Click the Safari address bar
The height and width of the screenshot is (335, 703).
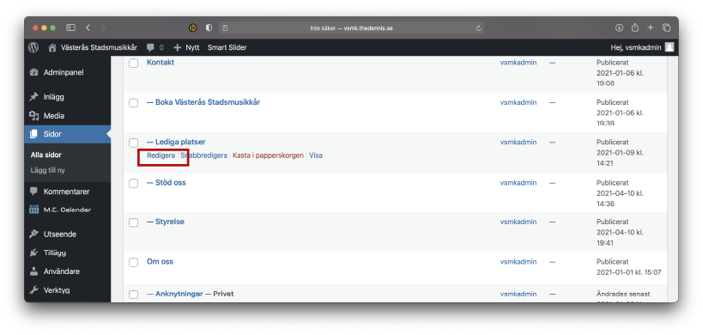[x=351, y=27]
